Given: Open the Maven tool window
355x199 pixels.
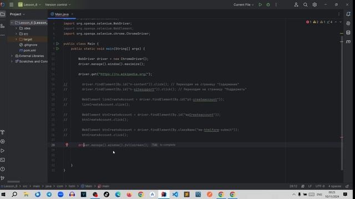Looking at the screenshot, I should point(348,42).
